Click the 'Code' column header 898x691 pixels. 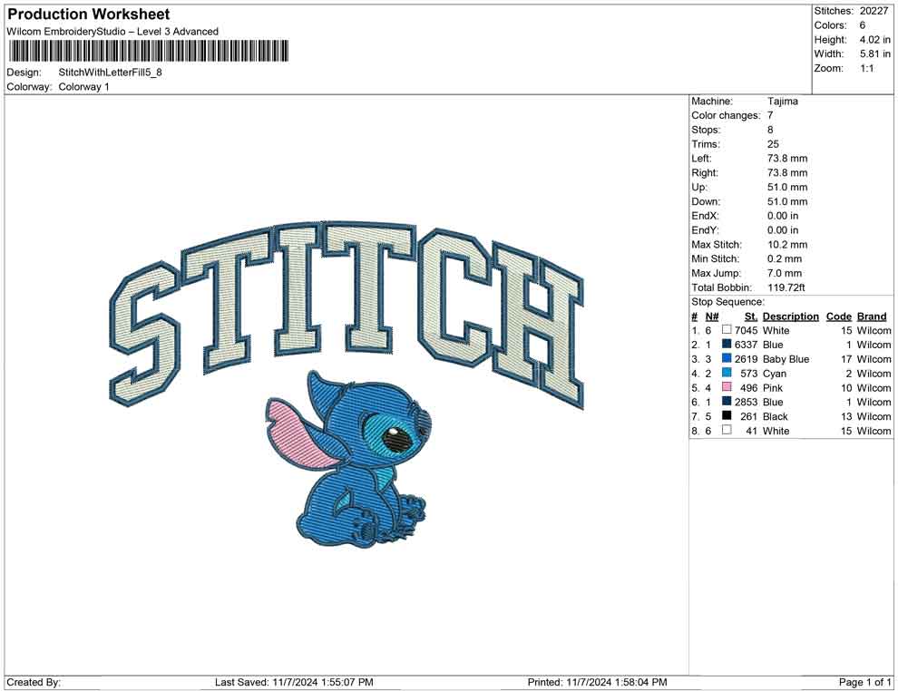tap(839, 316)
